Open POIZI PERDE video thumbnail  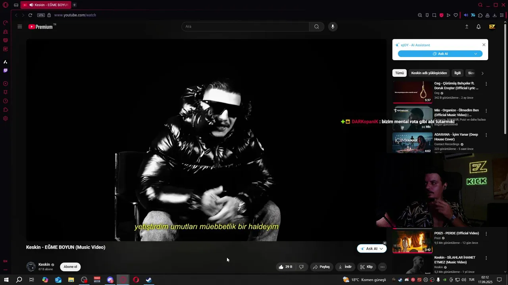[412, 241]
